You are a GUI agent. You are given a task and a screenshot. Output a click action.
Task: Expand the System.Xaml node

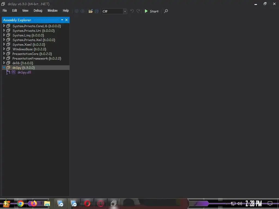(x=4, y=44)
